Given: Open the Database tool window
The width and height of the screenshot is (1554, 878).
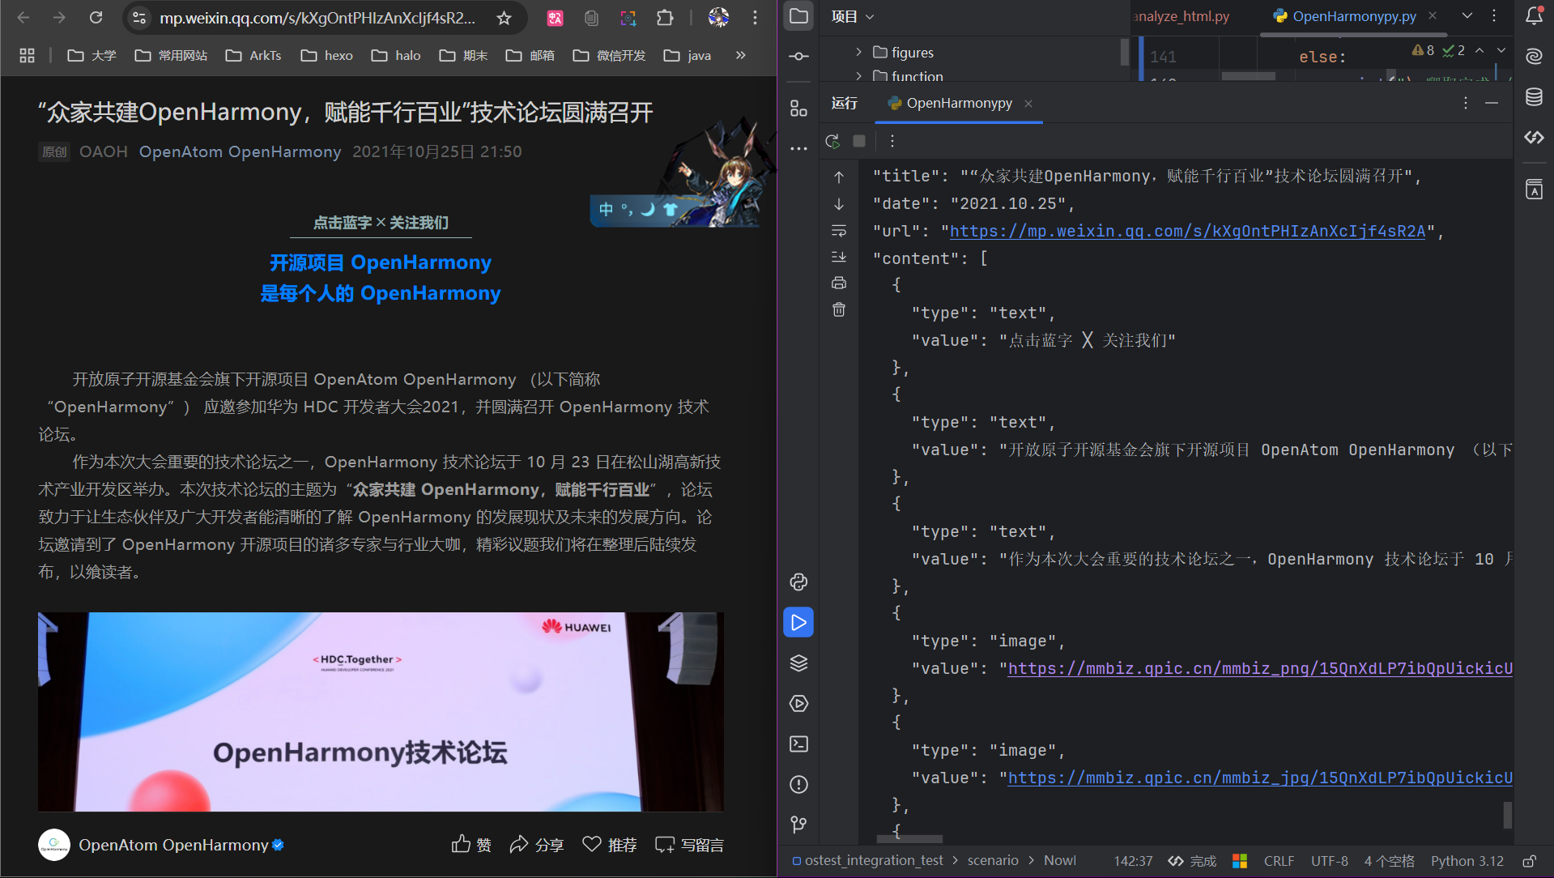Looking at the screenshot, I should [1534, 97].
